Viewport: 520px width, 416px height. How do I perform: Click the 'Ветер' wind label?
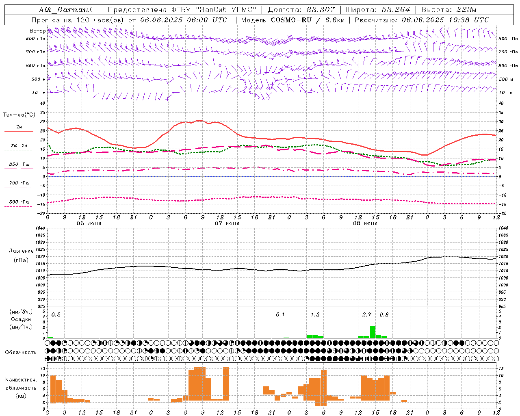coord(37,31)
